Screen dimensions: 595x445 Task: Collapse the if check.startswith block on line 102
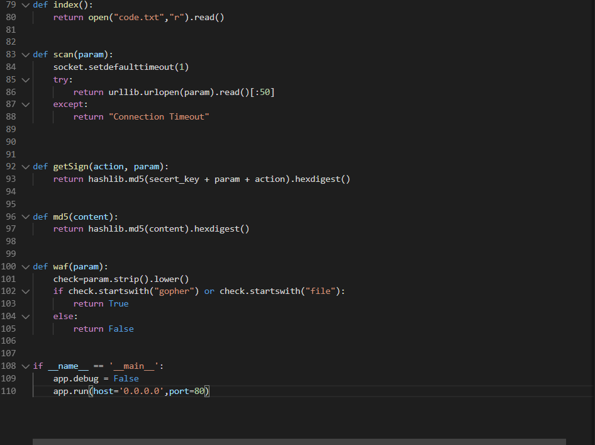25,291
